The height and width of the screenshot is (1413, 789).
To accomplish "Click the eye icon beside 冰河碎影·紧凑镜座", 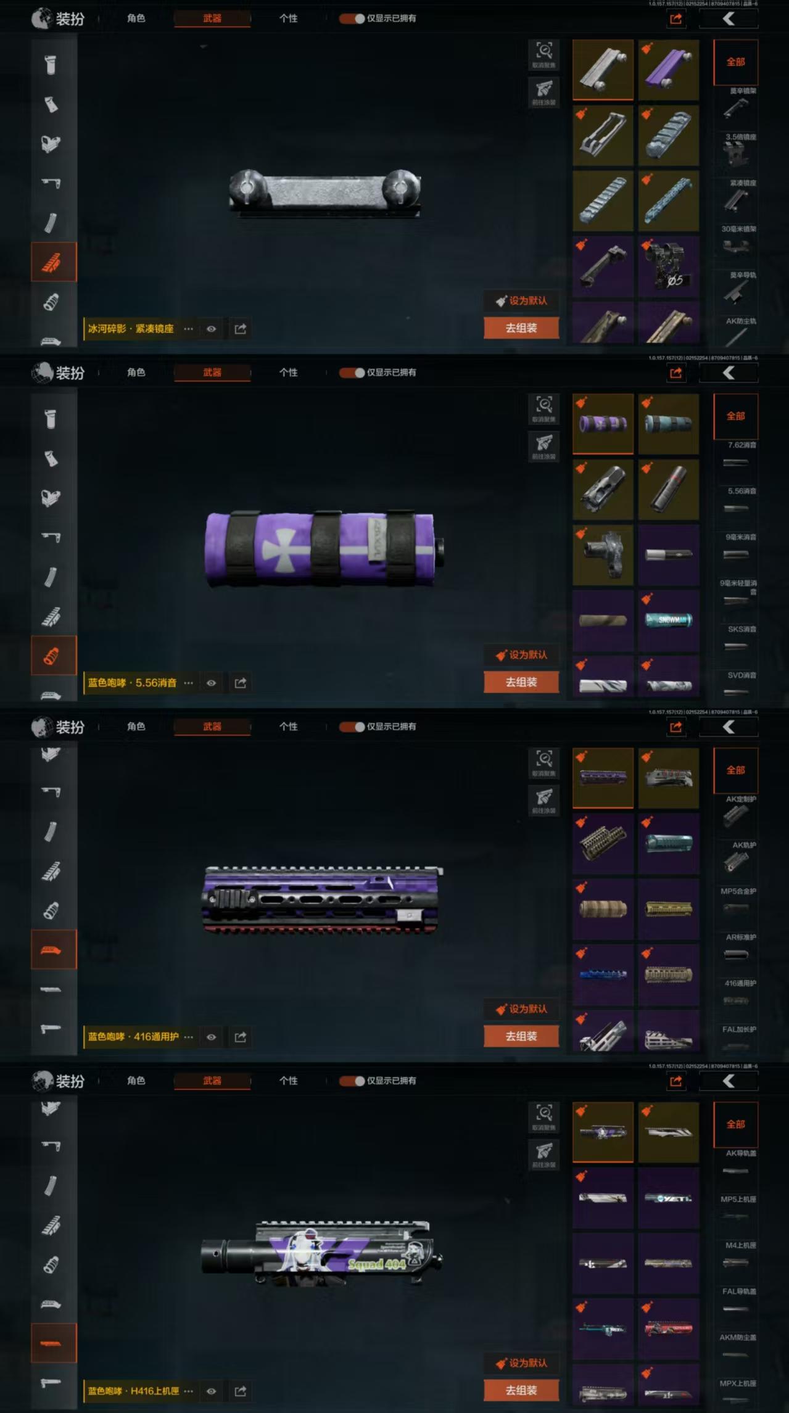I will coord(211,329).
